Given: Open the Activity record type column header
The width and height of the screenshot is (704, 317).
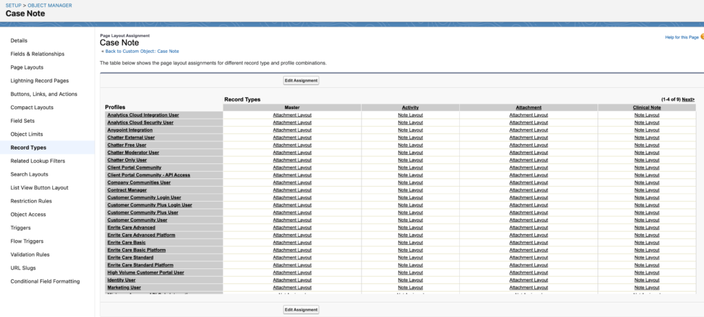Looking at the screenshot, I should 410,108.
